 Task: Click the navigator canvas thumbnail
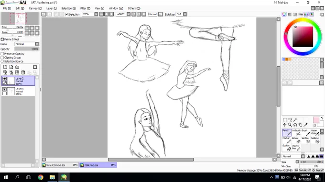point(20,19)
